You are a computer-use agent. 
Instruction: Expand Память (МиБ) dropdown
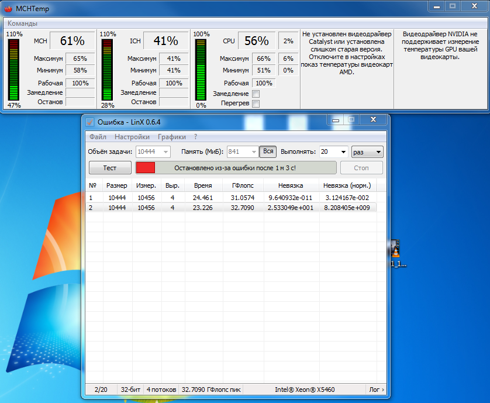[x=254, y=152]
